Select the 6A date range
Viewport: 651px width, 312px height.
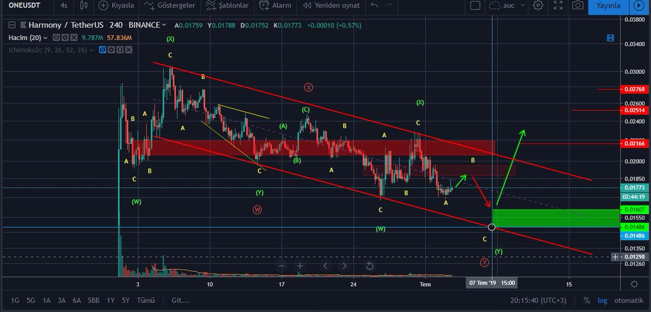77,300
